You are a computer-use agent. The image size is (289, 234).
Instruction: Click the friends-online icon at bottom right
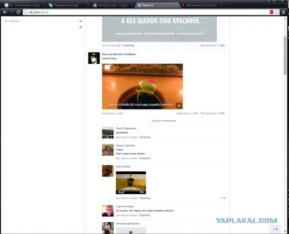point(275,229)
